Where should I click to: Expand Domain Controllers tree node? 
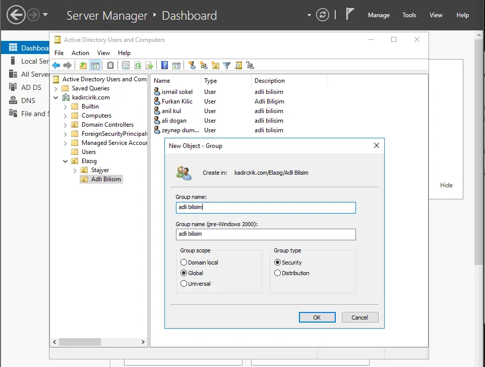(x=65, y=125)
